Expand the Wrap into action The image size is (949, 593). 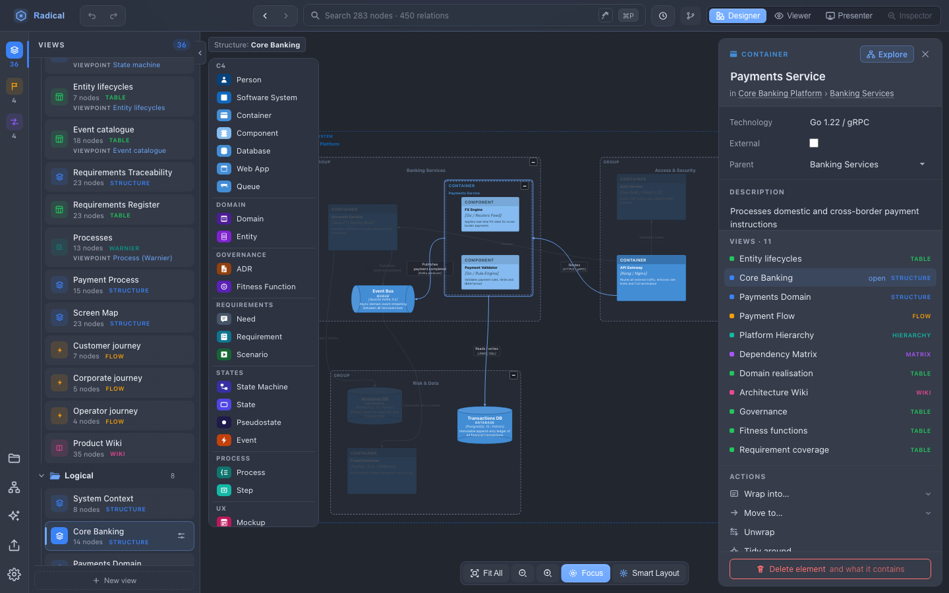(x=830, y=494)
